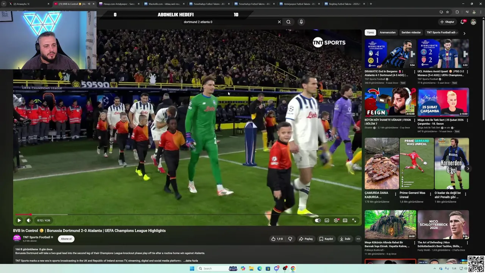Play the paused YouTube video
Screen dimensions: 485x273
click(x=19, y=220)
